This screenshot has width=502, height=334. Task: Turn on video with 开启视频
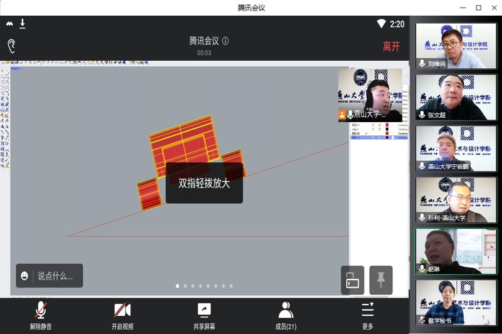coord(122,310)
